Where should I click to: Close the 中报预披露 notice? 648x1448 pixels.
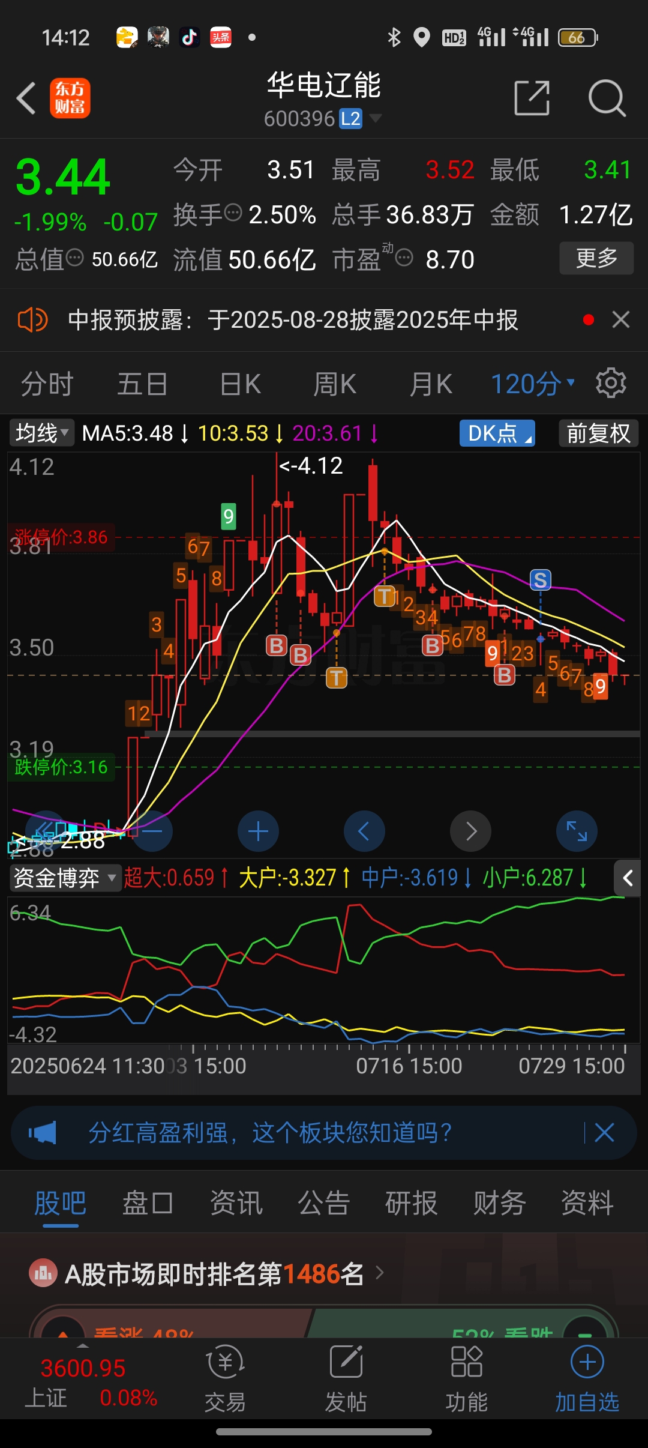(621, 319)
